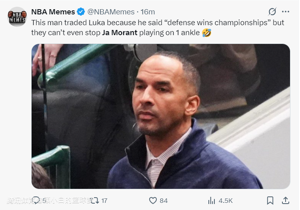Open the attached photo of the man

pyautogui.click(x=161, y=116)
